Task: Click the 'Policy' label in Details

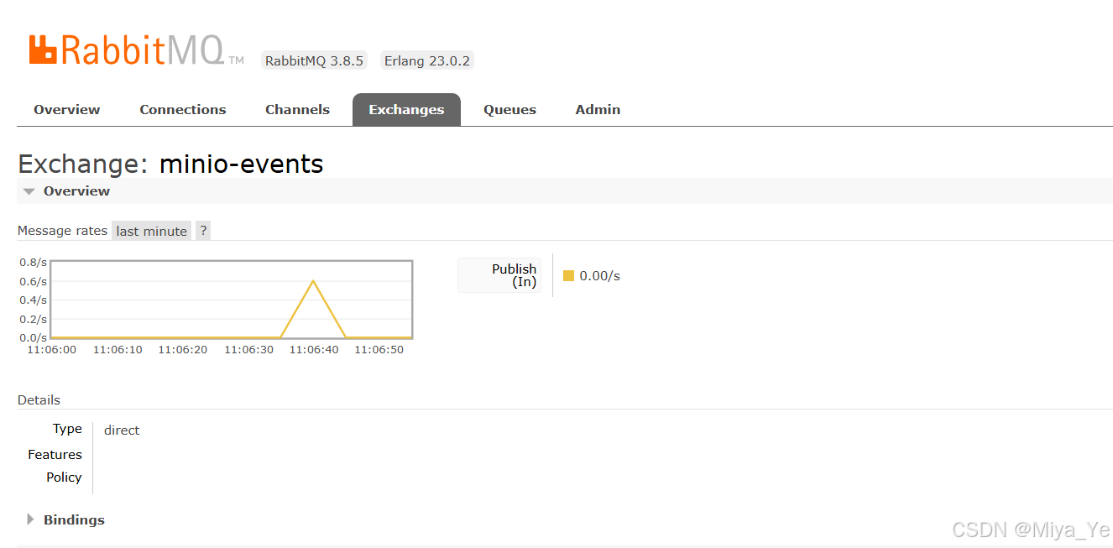Action: click(x=64, y=478)
